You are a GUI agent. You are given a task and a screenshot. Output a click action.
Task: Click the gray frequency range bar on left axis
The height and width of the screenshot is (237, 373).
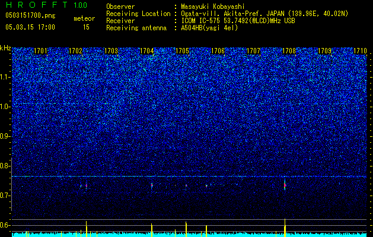point(11,184)
